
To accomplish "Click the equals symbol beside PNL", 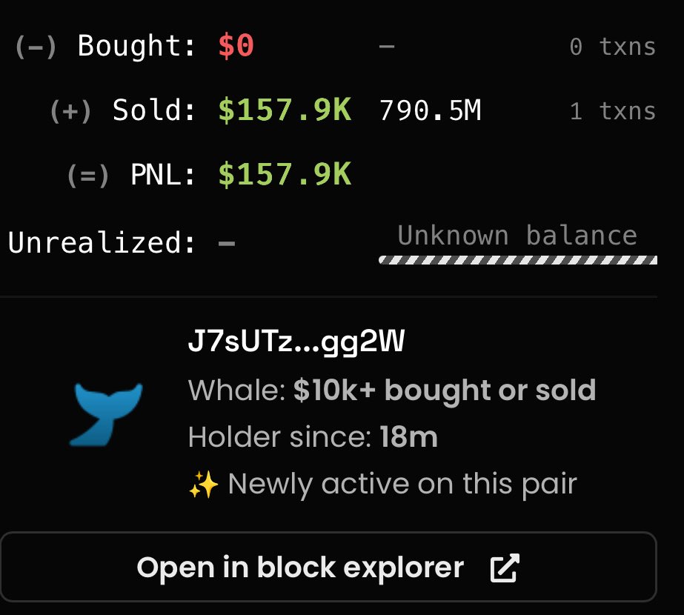I will [x=88, y=176].
